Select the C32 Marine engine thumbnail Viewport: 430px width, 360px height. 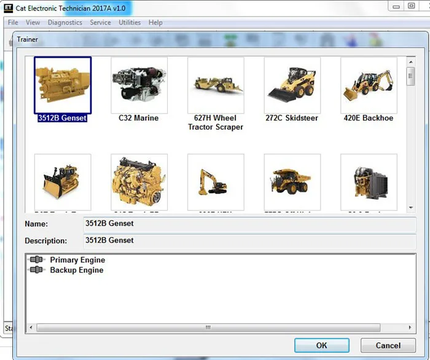(x=139, y=85)
